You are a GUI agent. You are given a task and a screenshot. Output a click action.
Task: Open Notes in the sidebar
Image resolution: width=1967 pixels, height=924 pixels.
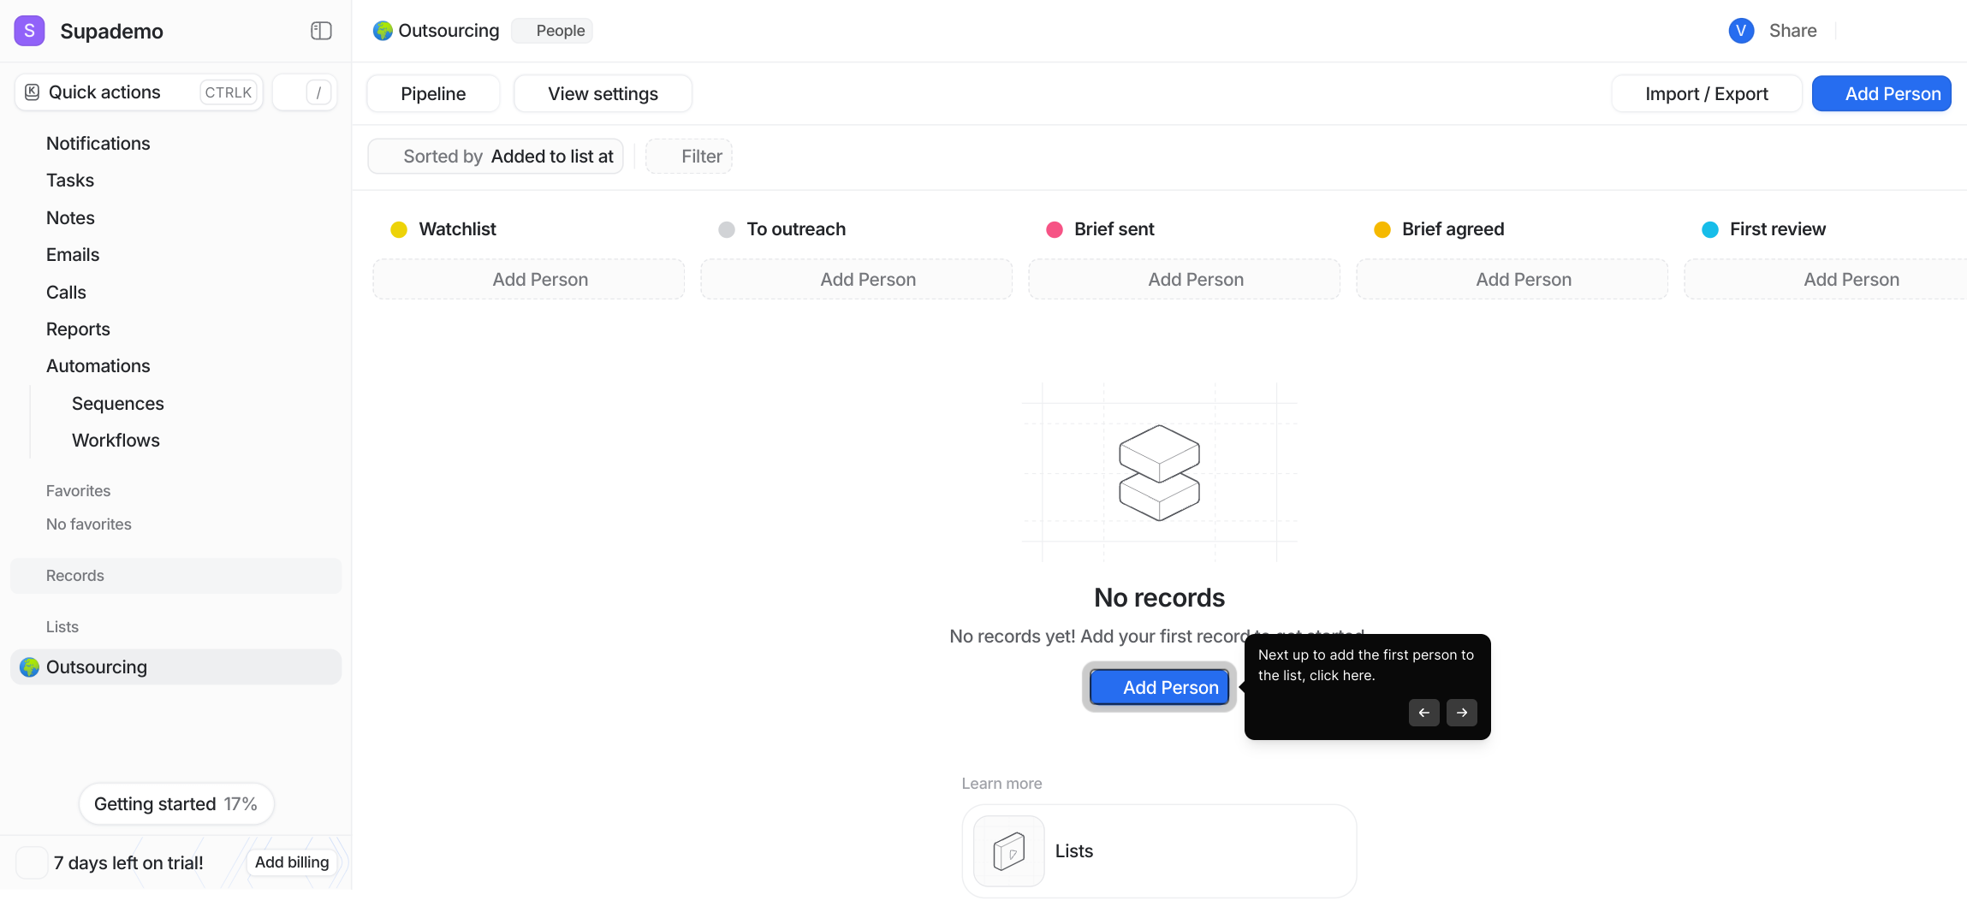(70, 218)
